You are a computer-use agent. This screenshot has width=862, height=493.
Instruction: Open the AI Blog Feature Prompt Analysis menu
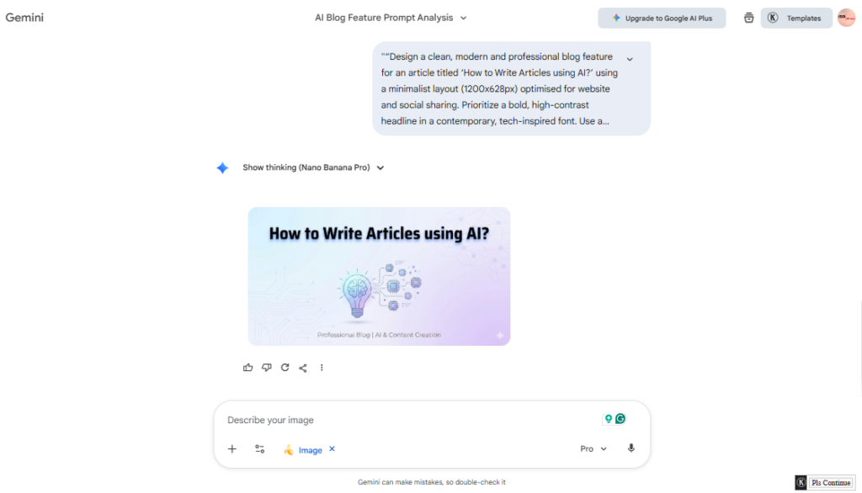pyautogui.click(x=391, y=18)
